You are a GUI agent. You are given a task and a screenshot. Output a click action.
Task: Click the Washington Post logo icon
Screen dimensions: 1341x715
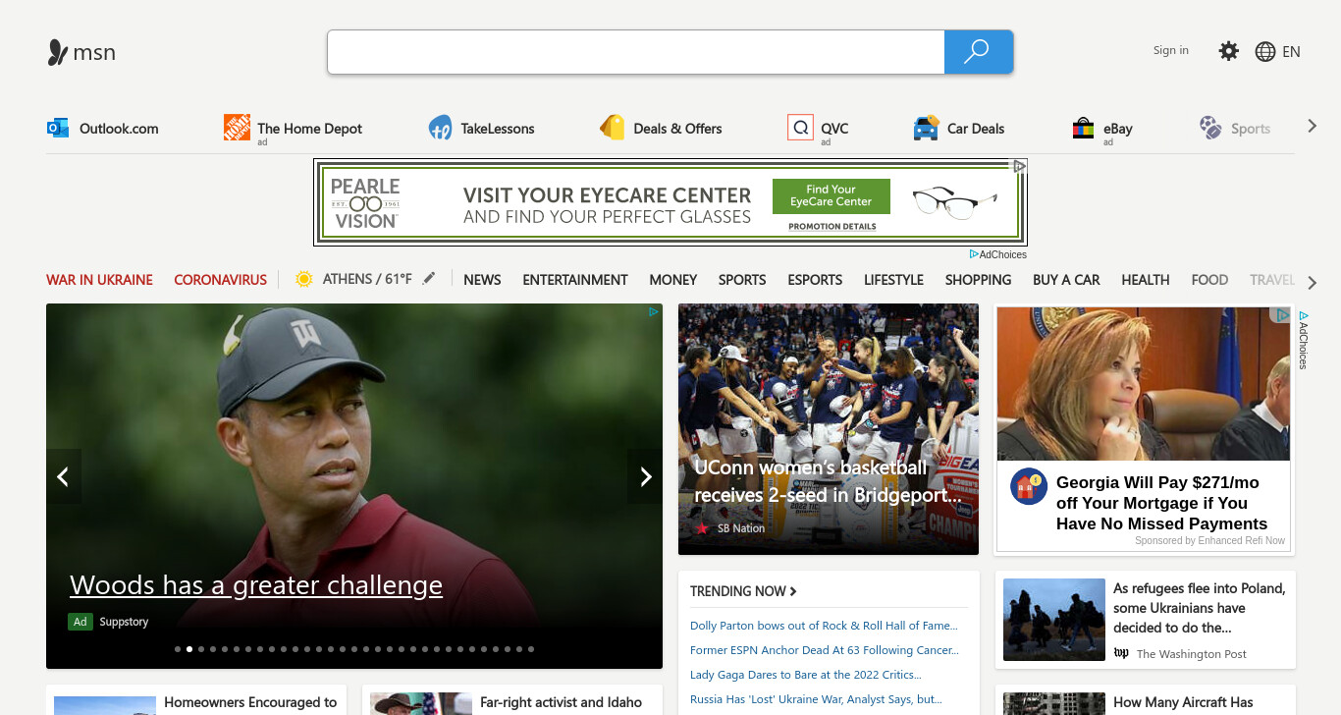pos(1121,654)
